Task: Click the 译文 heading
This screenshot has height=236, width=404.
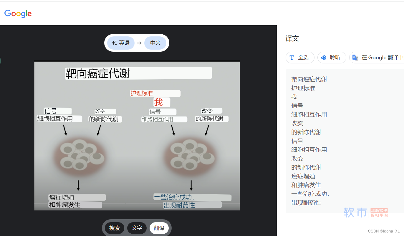Action: click(x=292, y=39)
